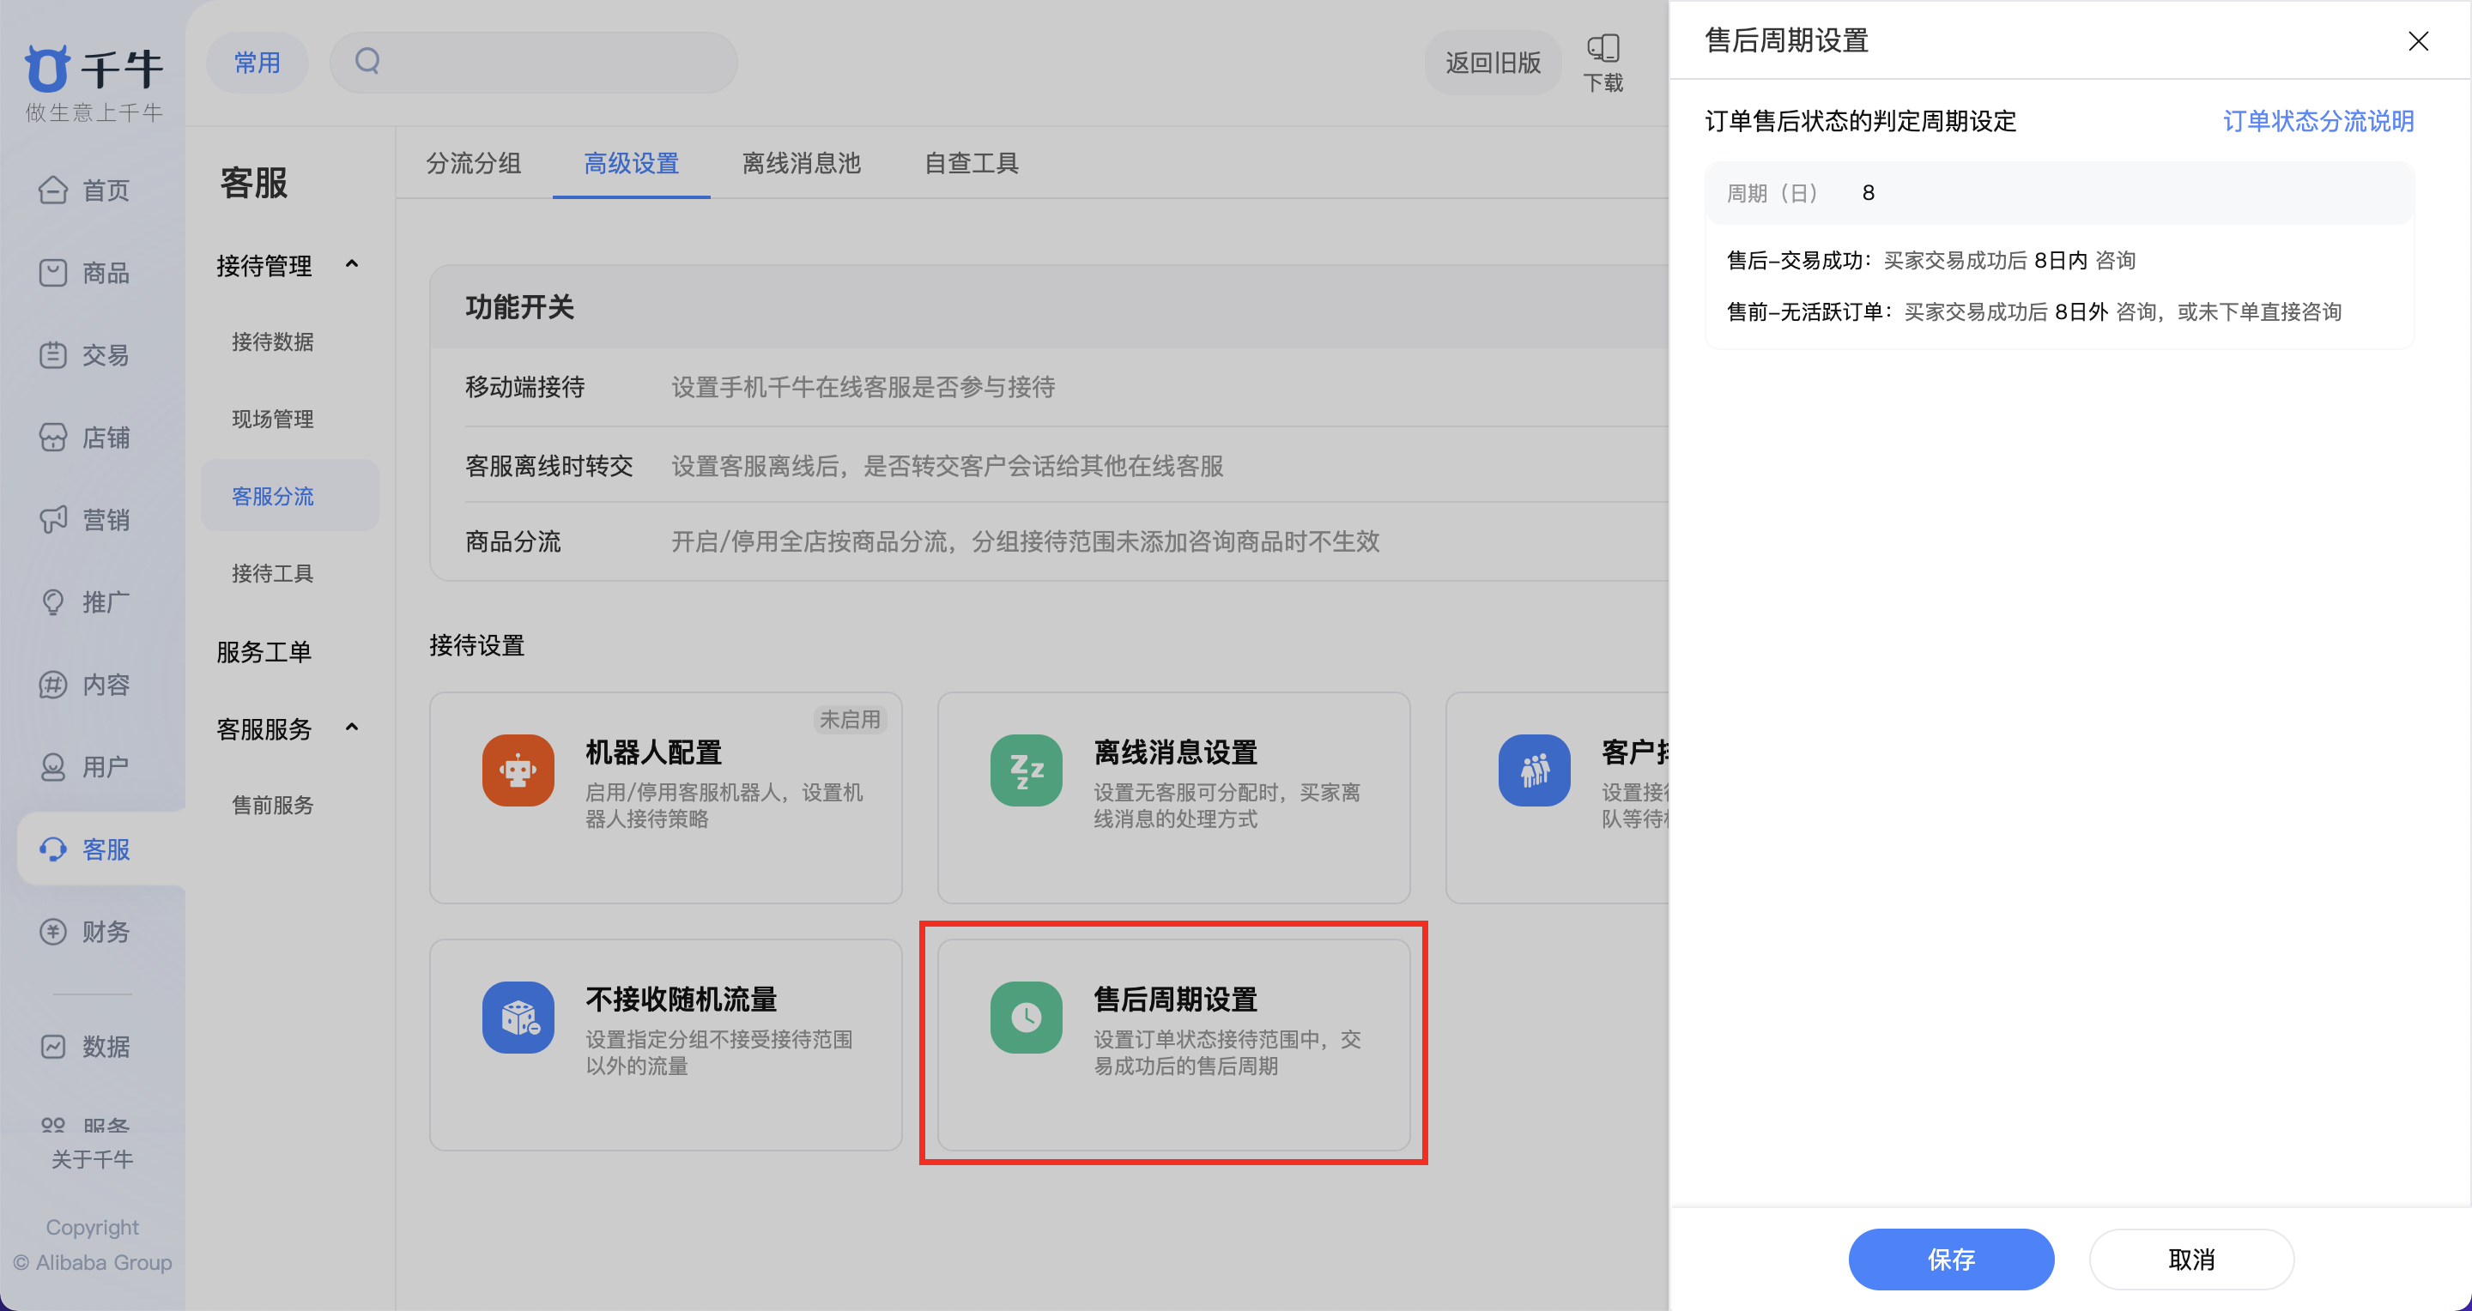Switch to 分流分组 tab

[474, 163]
